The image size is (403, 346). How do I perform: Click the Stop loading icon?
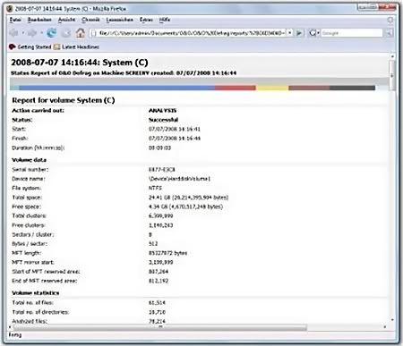pos(66,33)
